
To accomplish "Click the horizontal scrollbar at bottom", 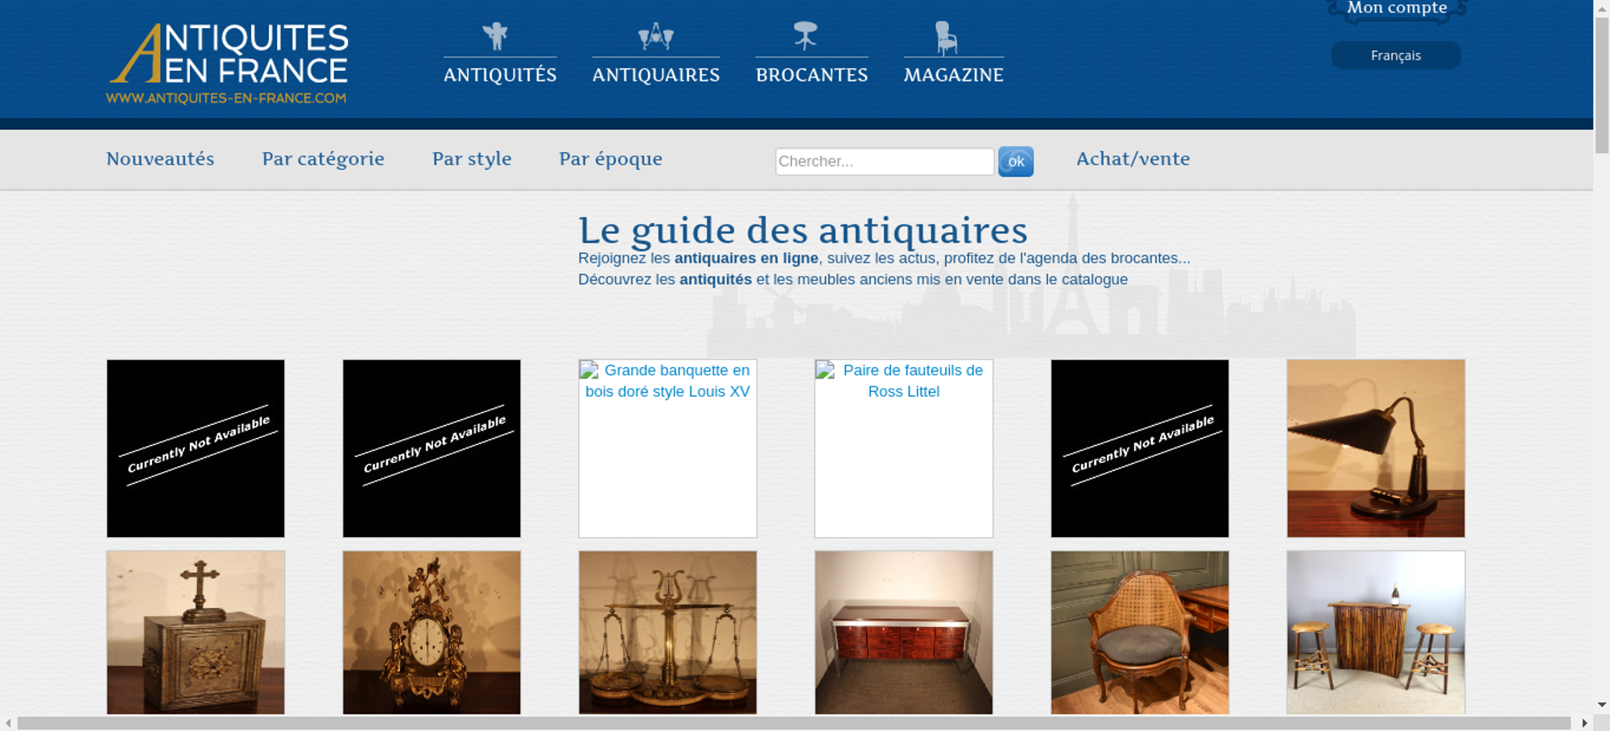I will pyautogui.click(x=793, y=723).
